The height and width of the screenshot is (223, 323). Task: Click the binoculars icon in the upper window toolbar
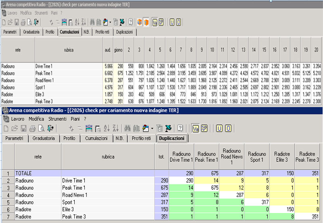point(92,22)
